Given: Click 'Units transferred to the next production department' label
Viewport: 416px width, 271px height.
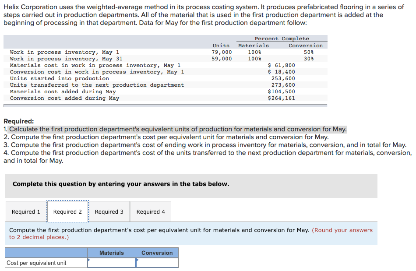Looking at the screenshot, I should click(97, 85).
